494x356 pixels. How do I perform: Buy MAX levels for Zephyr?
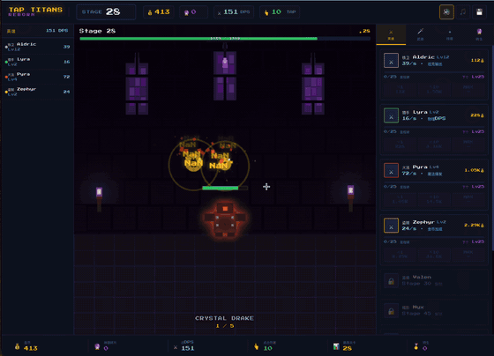[x=468, y=255]
